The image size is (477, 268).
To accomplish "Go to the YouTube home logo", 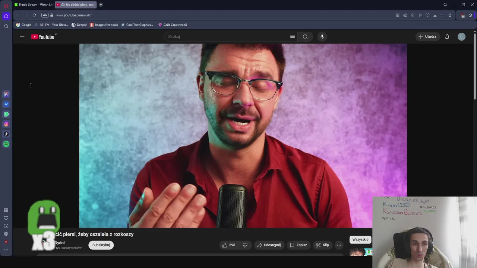I will tap(43, 36).
